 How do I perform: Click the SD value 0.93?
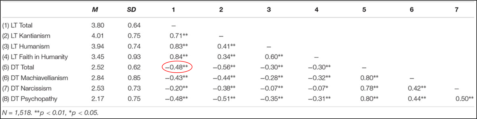pyautogui.click(x=134, y=57)
